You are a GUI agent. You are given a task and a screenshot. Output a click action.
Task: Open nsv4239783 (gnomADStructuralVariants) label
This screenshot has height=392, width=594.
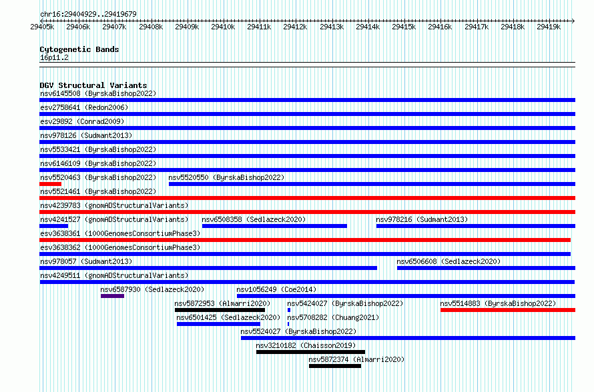point(114,205)
